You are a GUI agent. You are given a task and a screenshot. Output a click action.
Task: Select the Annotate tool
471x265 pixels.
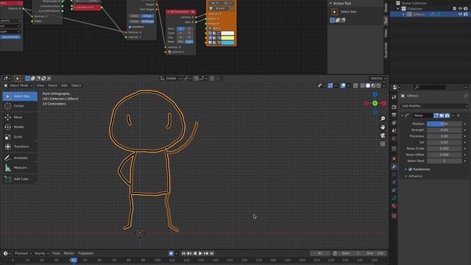(20, 158)
